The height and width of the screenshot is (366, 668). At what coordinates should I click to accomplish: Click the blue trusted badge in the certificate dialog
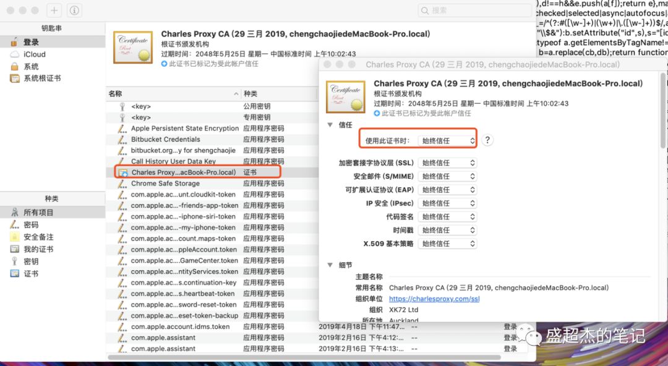(377, 113)
